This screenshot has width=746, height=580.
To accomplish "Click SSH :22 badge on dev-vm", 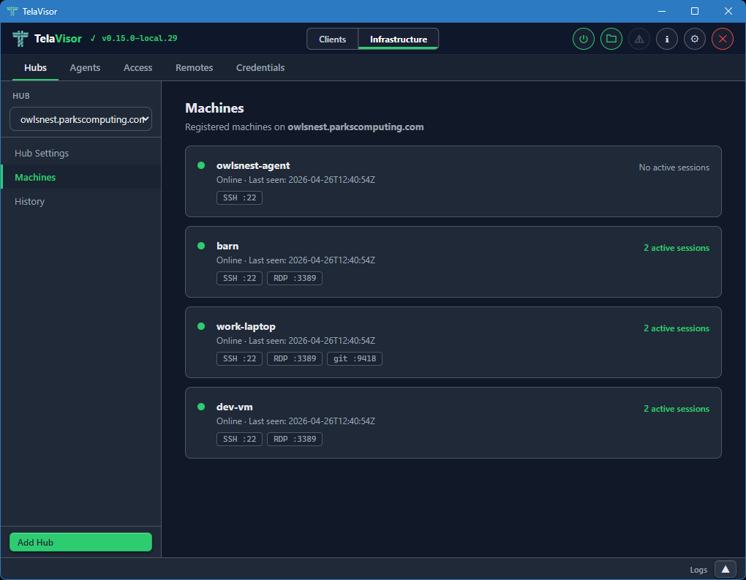I will click(x=239, y=439).
